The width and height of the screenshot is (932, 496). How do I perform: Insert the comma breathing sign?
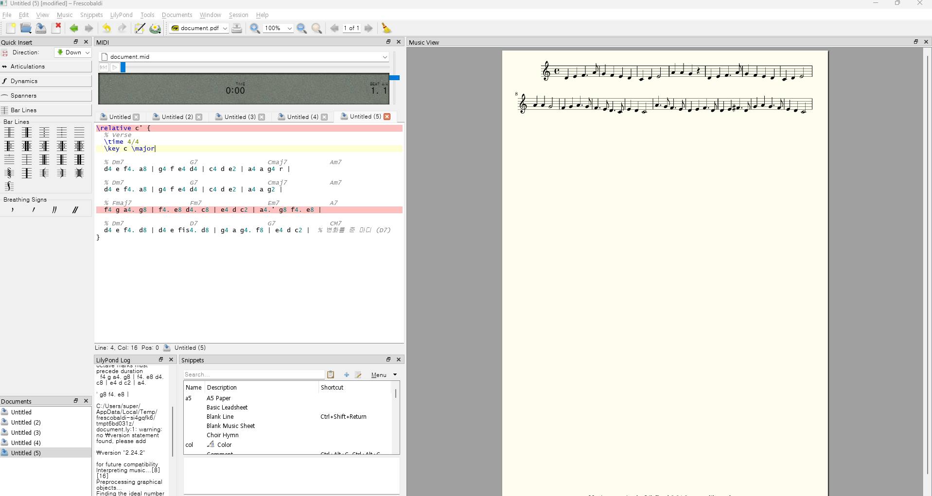coord(13,210)
